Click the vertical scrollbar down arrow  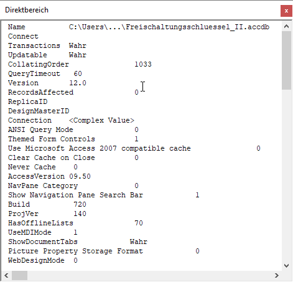pyautogui.click(x=286, y=266)
